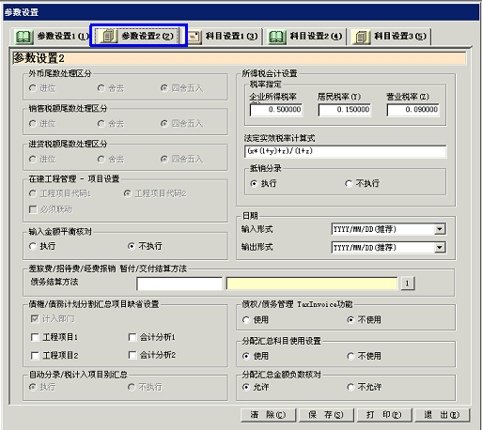
Task: Click the 保存(S) button
Action: (326, 415)
